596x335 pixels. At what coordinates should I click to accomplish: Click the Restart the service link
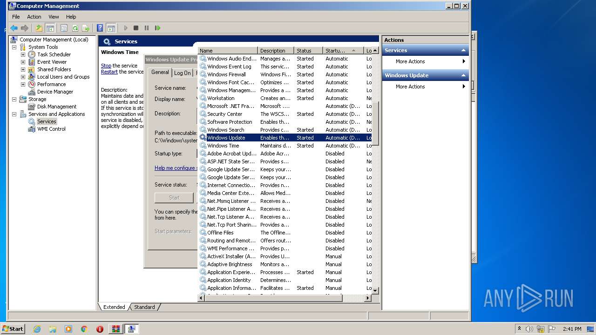(x=109, y=72)
